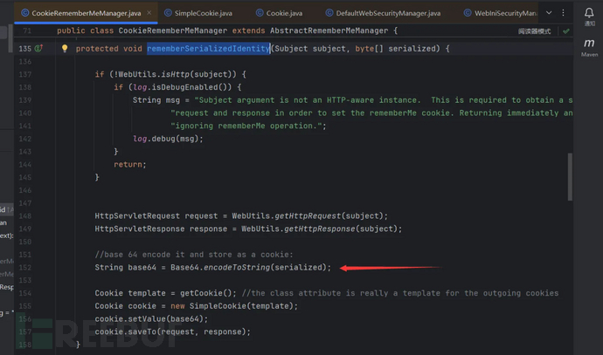Open the Notifications bell panel
Image resolution: width=603 pixels, height=355 pixels.
[589, 14]
